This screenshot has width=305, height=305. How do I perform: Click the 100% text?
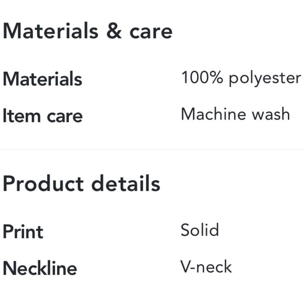coord(202,77)
